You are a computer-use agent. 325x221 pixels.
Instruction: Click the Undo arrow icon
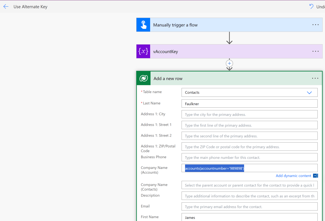[x=311, y=6]
